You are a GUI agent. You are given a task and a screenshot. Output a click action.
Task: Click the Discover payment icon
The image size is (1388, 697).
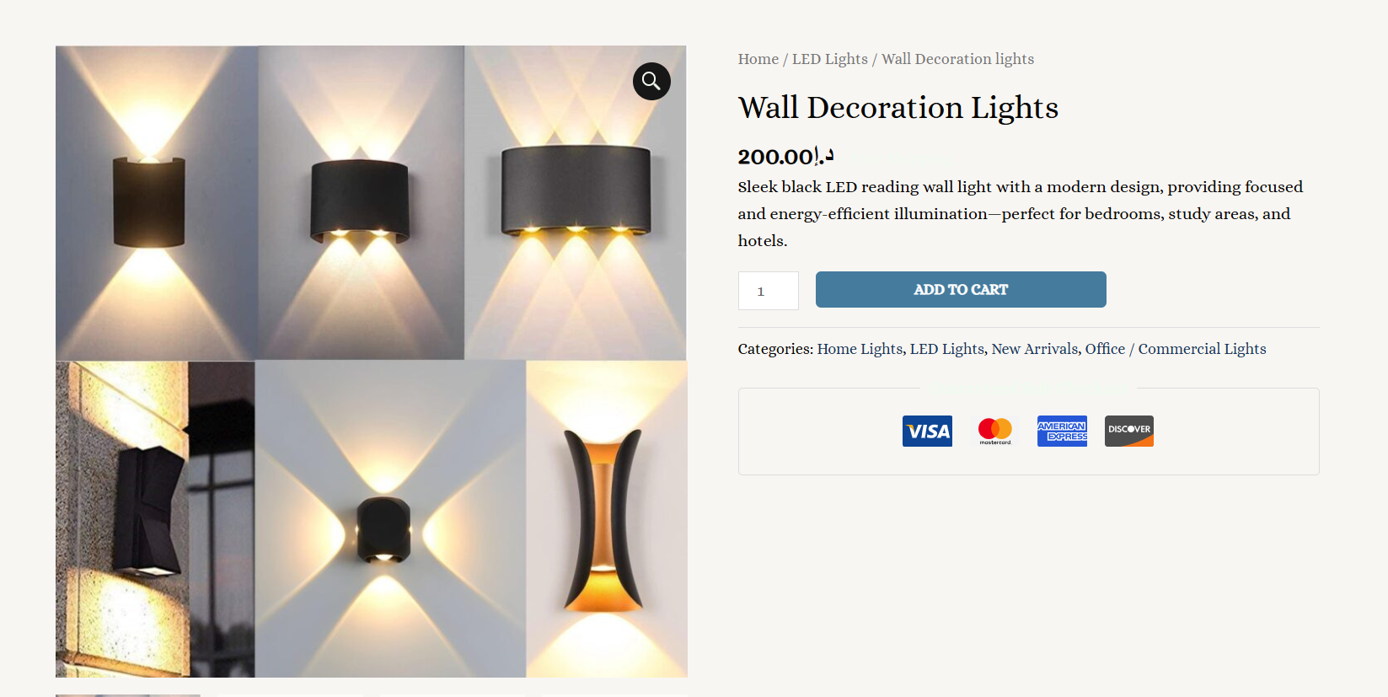pyautogui.click(x=1128, y=431)
